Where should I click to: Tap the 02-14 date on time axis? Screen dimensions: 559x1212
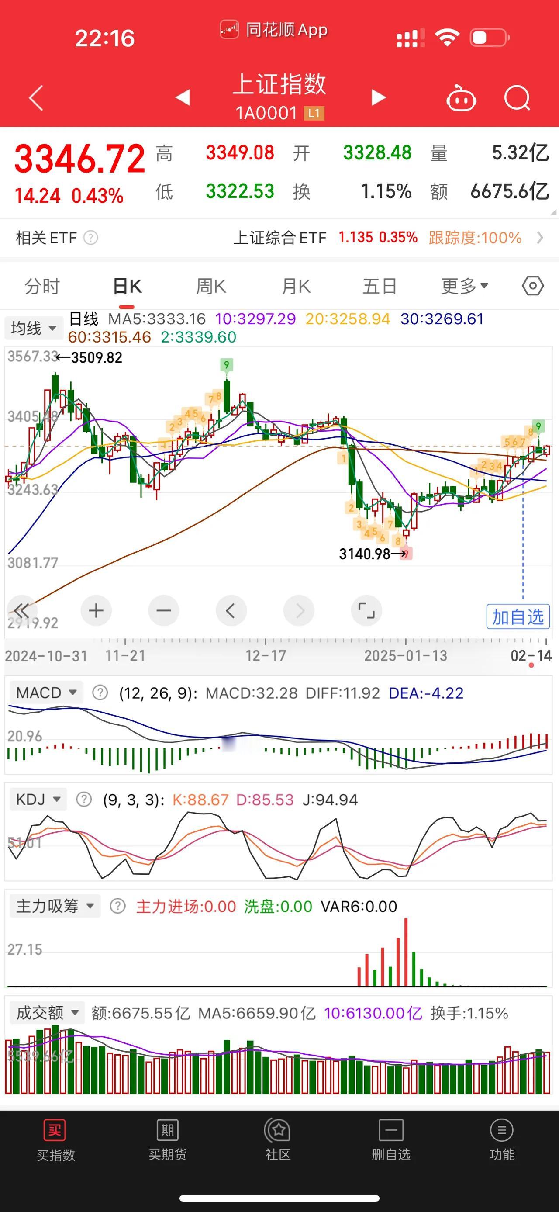pos(531,655)
